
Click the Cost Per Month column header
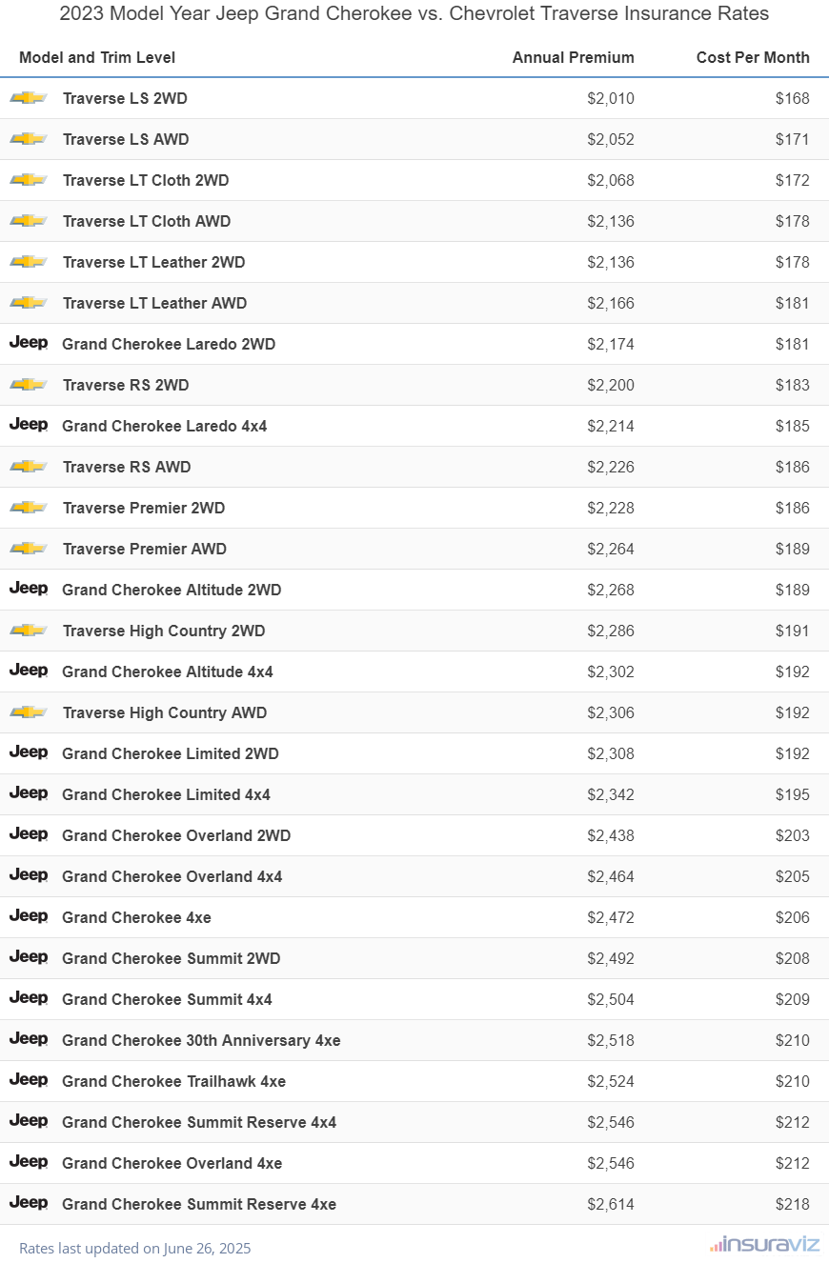(753, 57)
